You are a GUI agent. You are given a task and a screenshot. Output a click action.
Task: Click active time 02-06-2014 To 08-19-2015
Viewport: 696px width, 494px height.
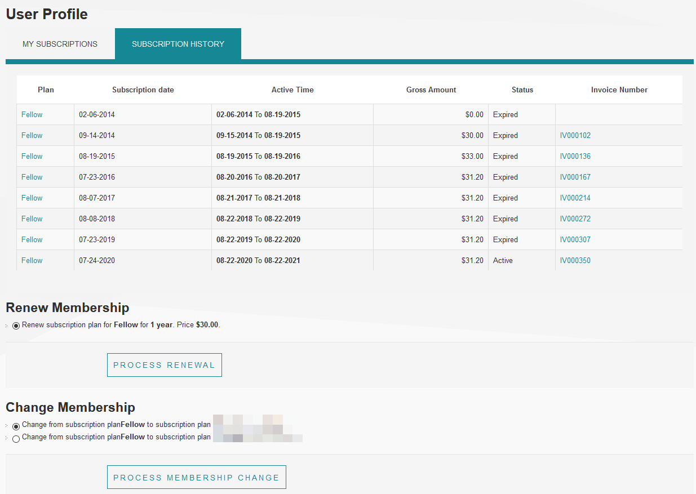click(258, 114)
